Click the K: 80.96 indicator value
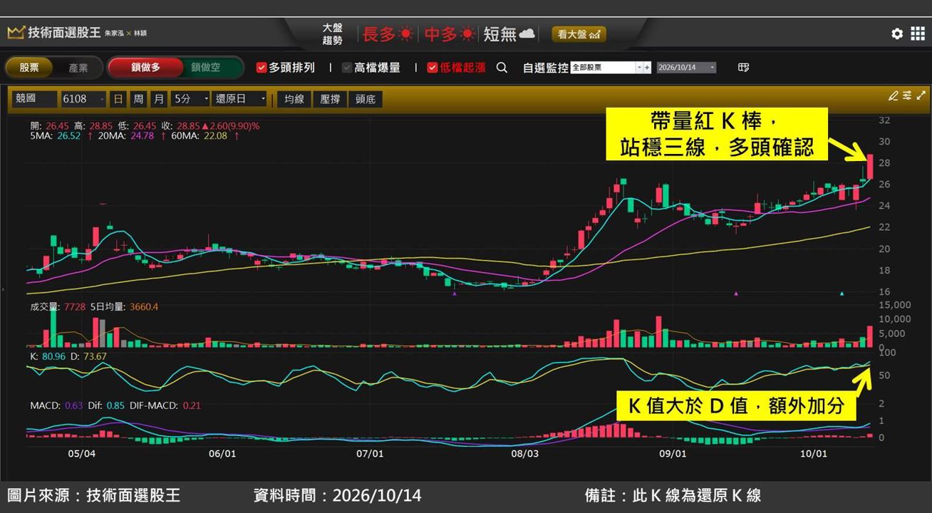This screenshot has height=513, width=932. (47, 356)
